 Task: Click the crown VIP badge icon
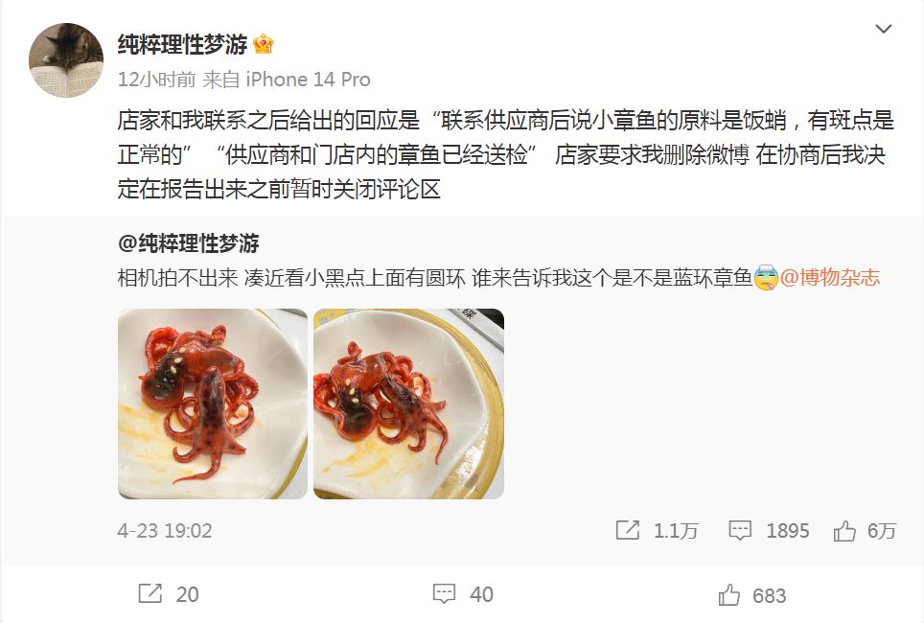263,44
